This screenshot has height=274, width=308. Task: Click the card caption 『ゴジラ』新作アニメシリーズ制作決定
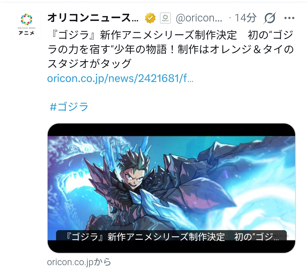[x=145, y=237]
